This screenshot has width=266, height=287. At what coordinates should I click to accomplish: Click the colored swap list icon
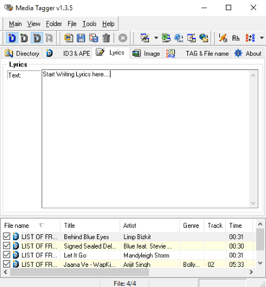coord(250,38)
